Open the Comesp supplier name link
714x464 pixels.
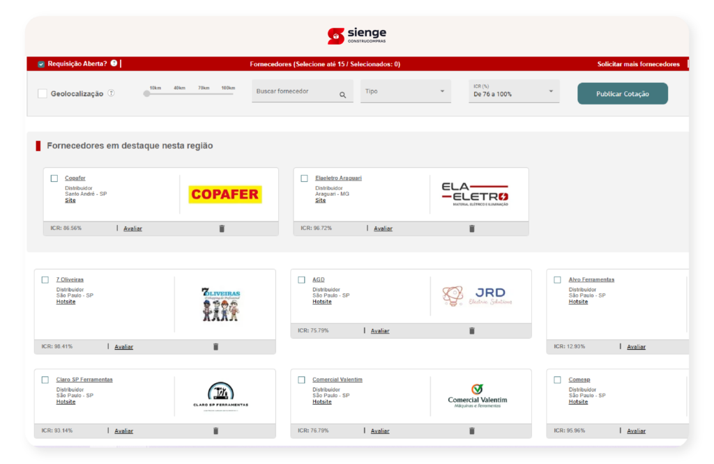(579, 380)
